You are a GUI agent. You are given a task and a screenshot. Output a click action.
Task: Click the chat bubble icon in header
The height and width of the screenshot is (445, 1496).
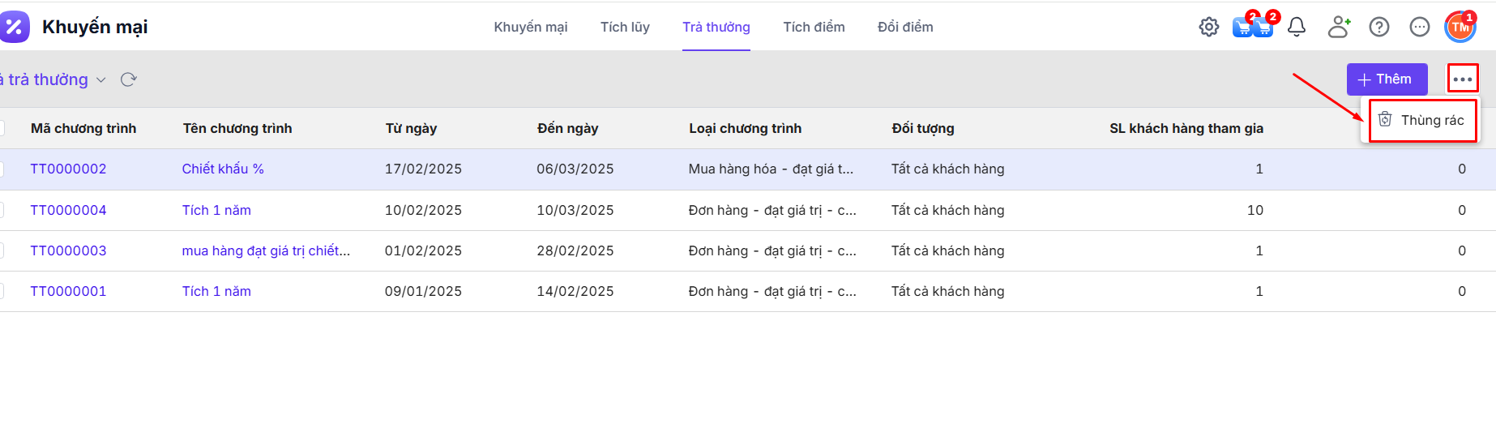click(1419, 27)
